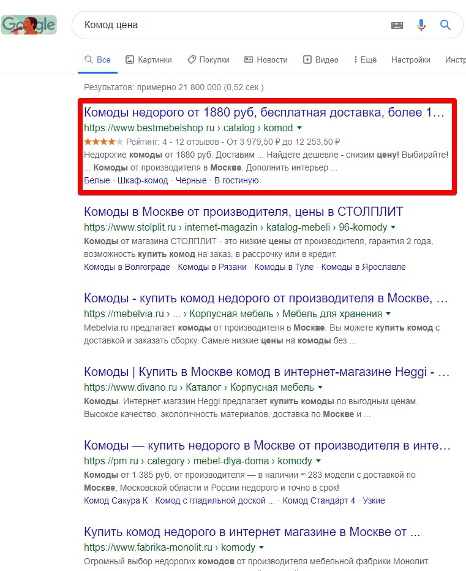
Task: Expand dropdown arrow next to stolplit.ru URL
Action: 393,227
